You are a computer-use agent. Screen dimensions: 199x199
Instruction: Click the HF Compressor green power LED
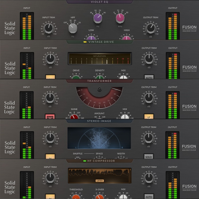point(85,161)
